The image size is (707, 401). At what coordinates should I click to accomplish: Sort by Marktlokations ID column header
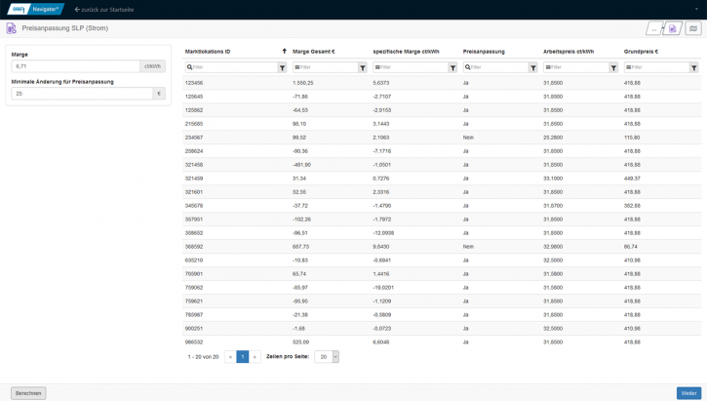coord(208,52)
